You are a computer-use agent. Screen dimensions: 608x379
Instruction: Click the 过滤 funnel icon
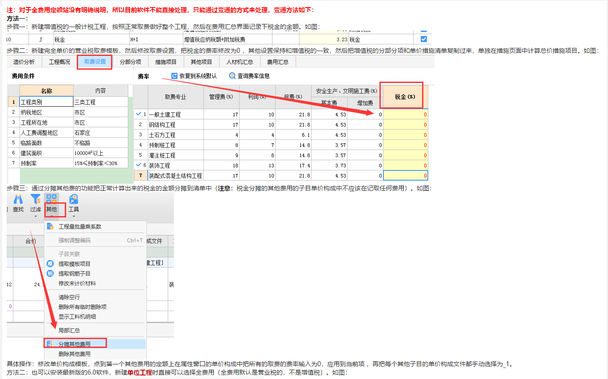coord(35,199)
